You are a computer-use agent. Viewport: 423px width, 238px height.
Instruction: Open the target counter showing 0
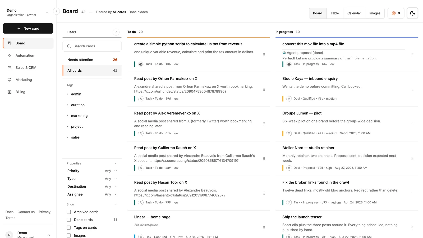coord(396,13)
